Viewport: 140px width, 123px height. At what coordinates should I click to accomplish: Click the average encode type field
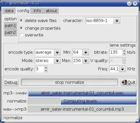tap(44, 52)
